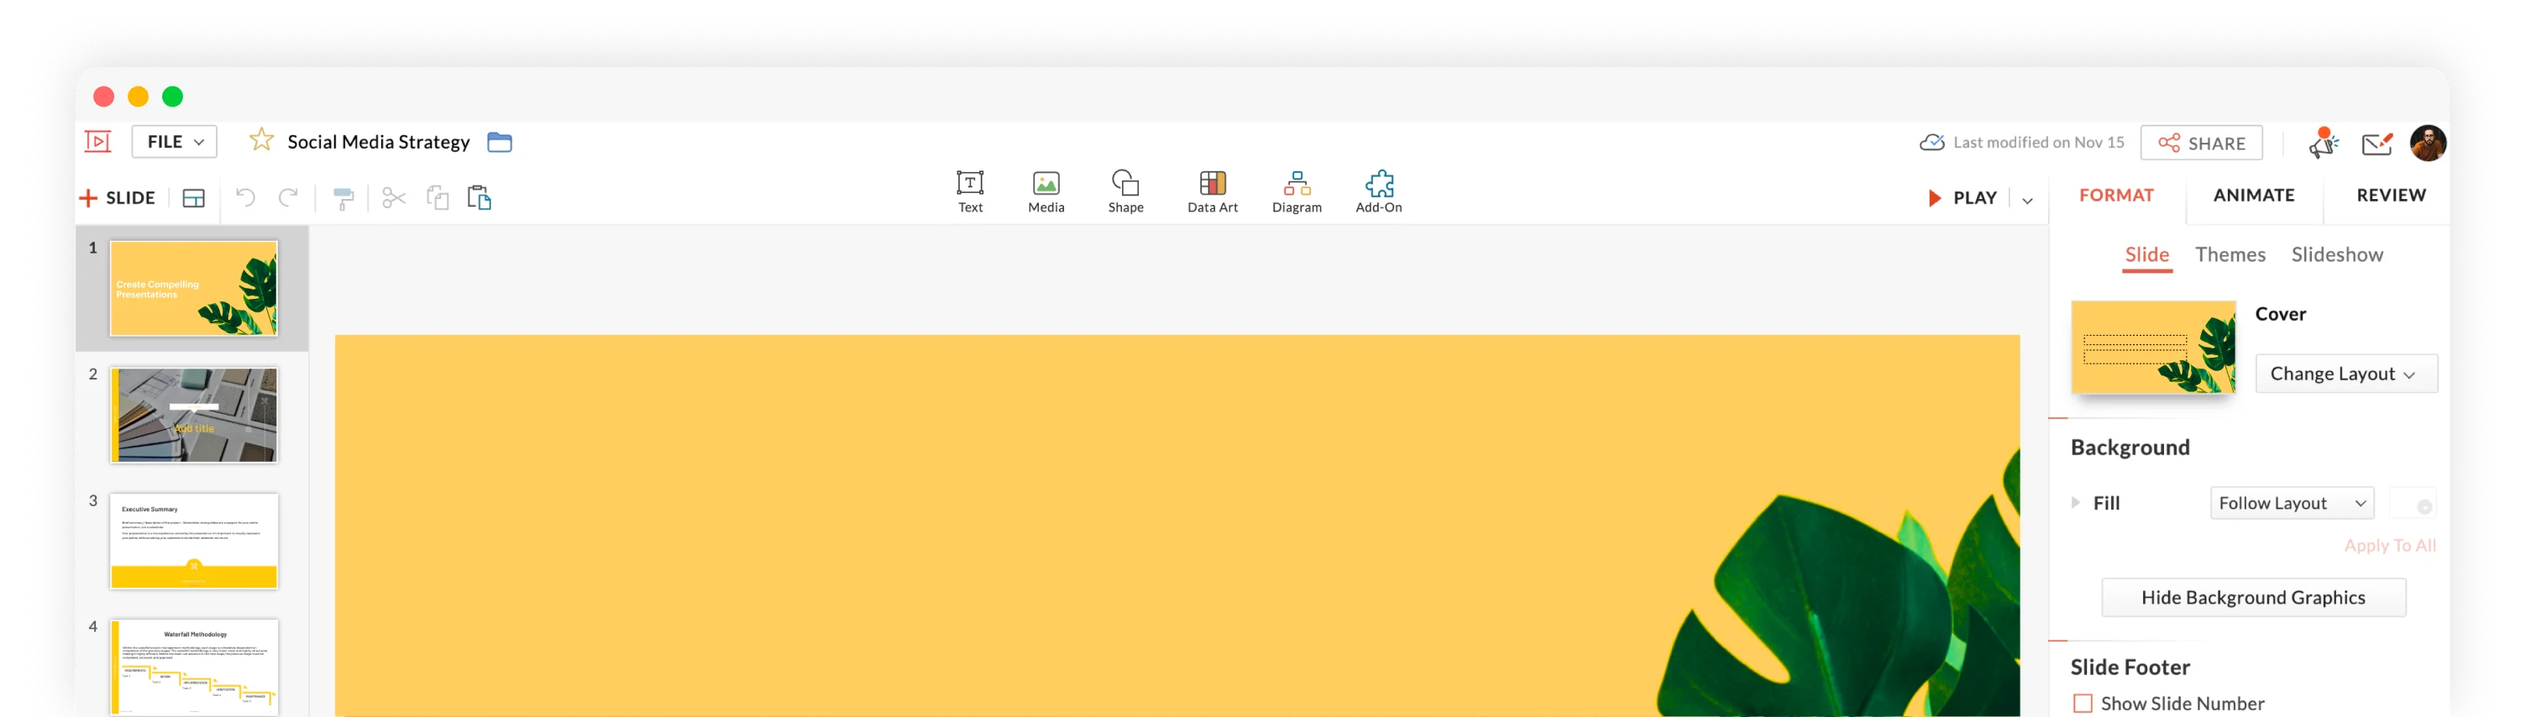Open the Add-On menu
The width and height of the screenshot is (2526, 717).
pyautogui.click(x=1379, y=191)
